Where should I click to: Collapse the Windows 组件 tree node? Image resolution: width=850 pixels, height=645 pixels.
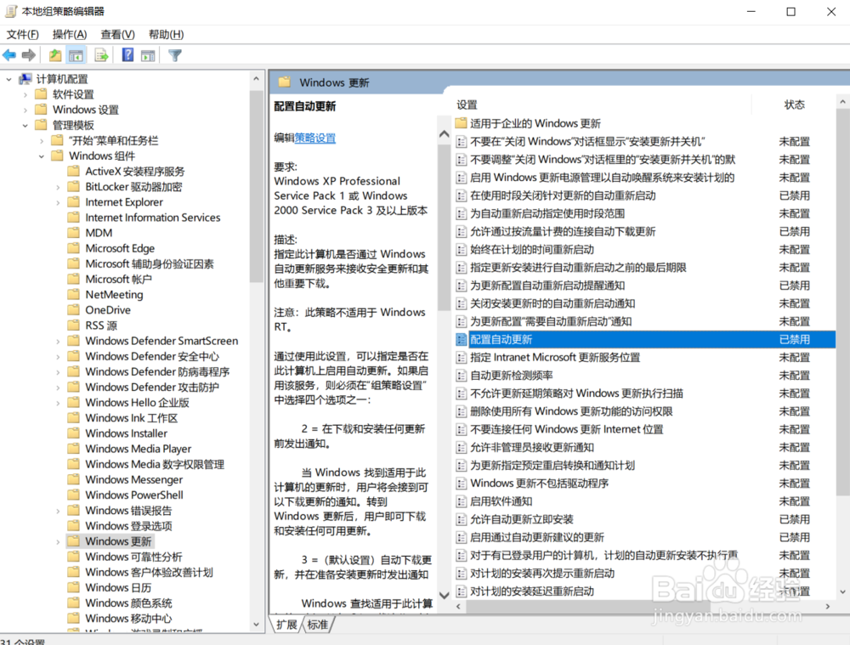click(x=42, y=156)
